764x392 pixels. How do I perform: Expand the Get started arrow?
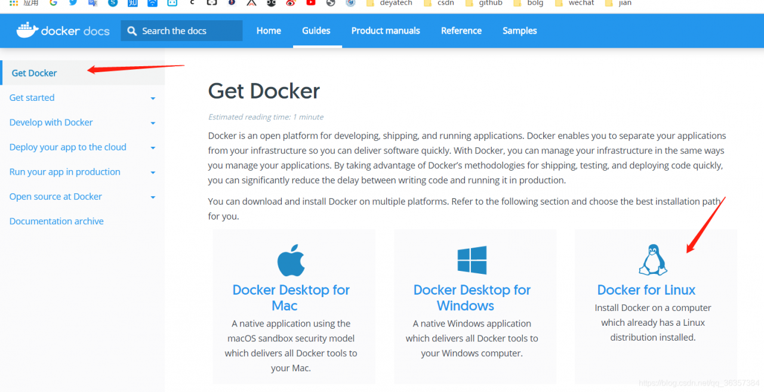point(153,98)
